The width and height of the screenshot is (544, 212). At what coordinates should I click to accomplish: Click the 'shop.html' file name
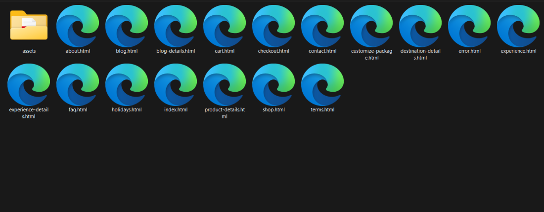(x=273, y=110)
